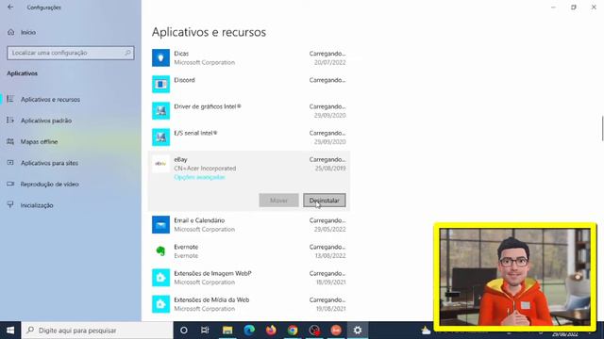Click the Email e Calendário icon
604x339 pixels.
click(x=160, y=225)
